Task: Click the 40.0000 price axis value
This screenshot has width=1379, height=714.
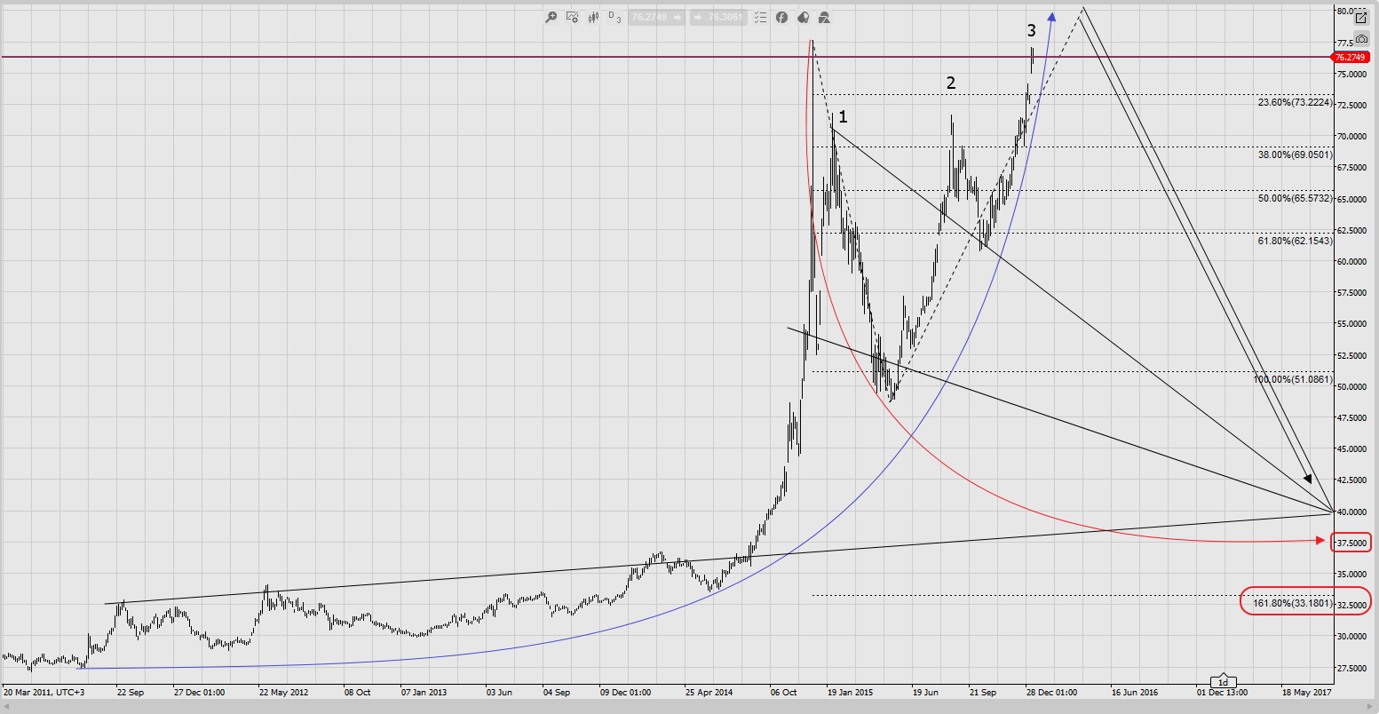Action: (x=1351, y=512)
